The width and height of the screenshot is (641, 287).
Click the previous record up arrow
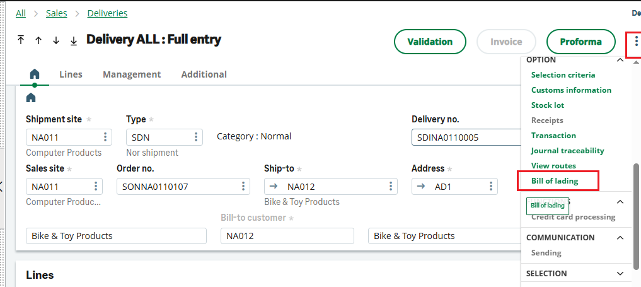click(x=38, y=40)
